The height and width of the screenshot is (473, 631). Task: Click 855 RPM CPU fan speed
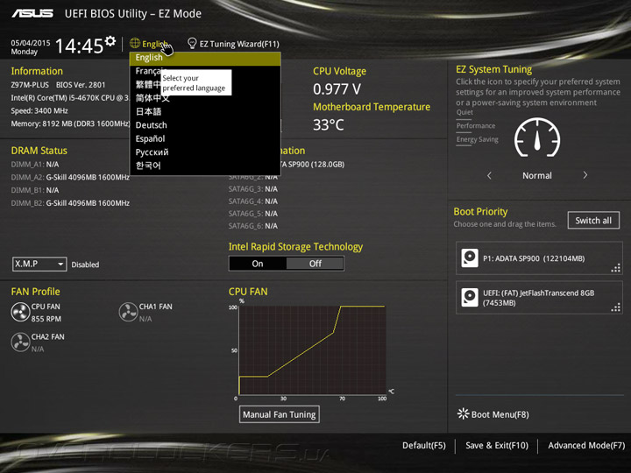coord(46,319)
